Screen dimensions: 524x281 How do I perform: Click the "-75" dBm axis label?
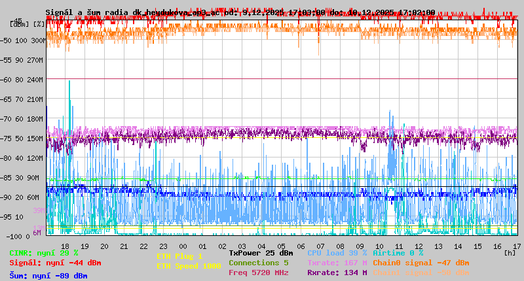pyautogui.click(x=6, y=139)
